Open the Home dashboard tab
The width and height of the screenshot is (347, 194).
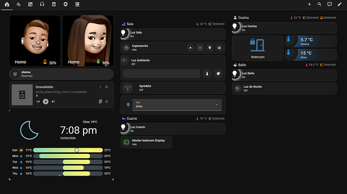pyautogui.click(x=7, y=4)
